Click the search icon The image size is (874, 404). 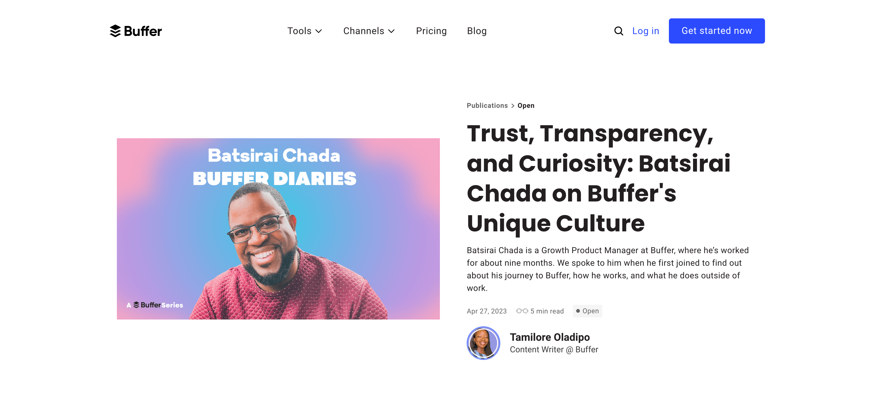(x=618, y=31)
